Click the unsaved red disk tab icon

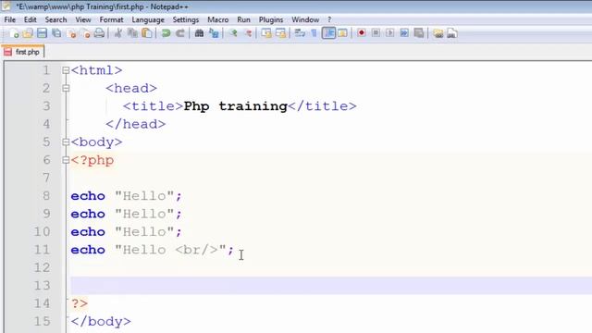pos(8,52)
